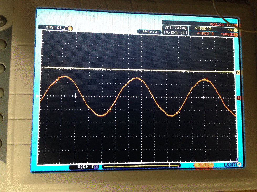Select the channel 1 ground marker on graticule edge
The image size is (257, 192).
pyautogui.click(x=239, y=98)
